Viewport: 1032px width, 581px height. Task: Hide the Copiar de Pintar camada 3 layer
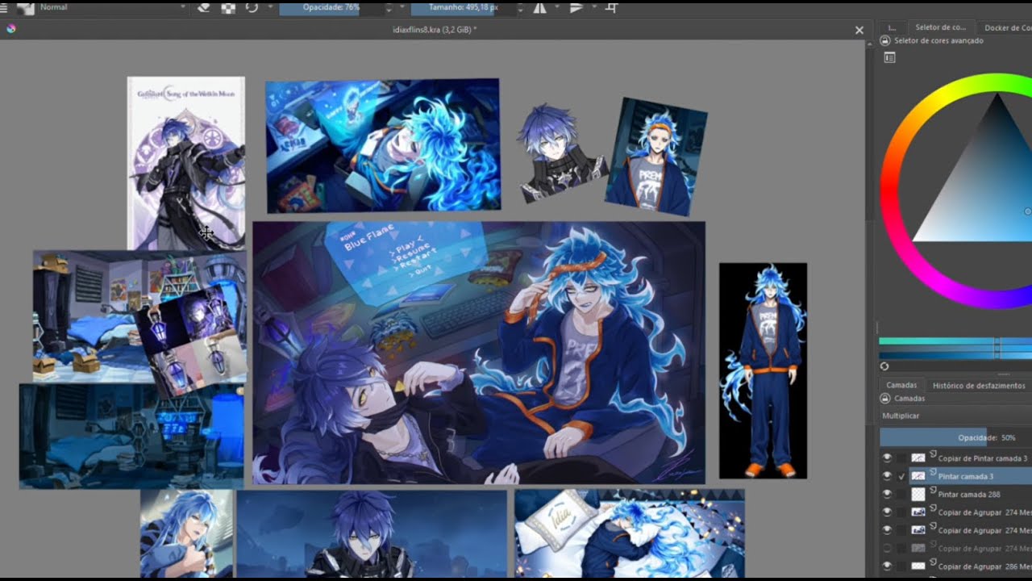(887, 458)
